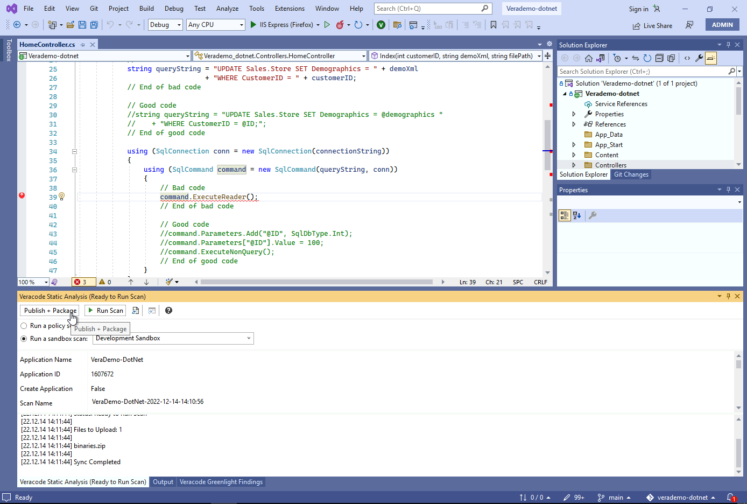The image size is (747, 504).
Task: Click the Solution Explorer Home icon
Action: click(x=589, y=58)
